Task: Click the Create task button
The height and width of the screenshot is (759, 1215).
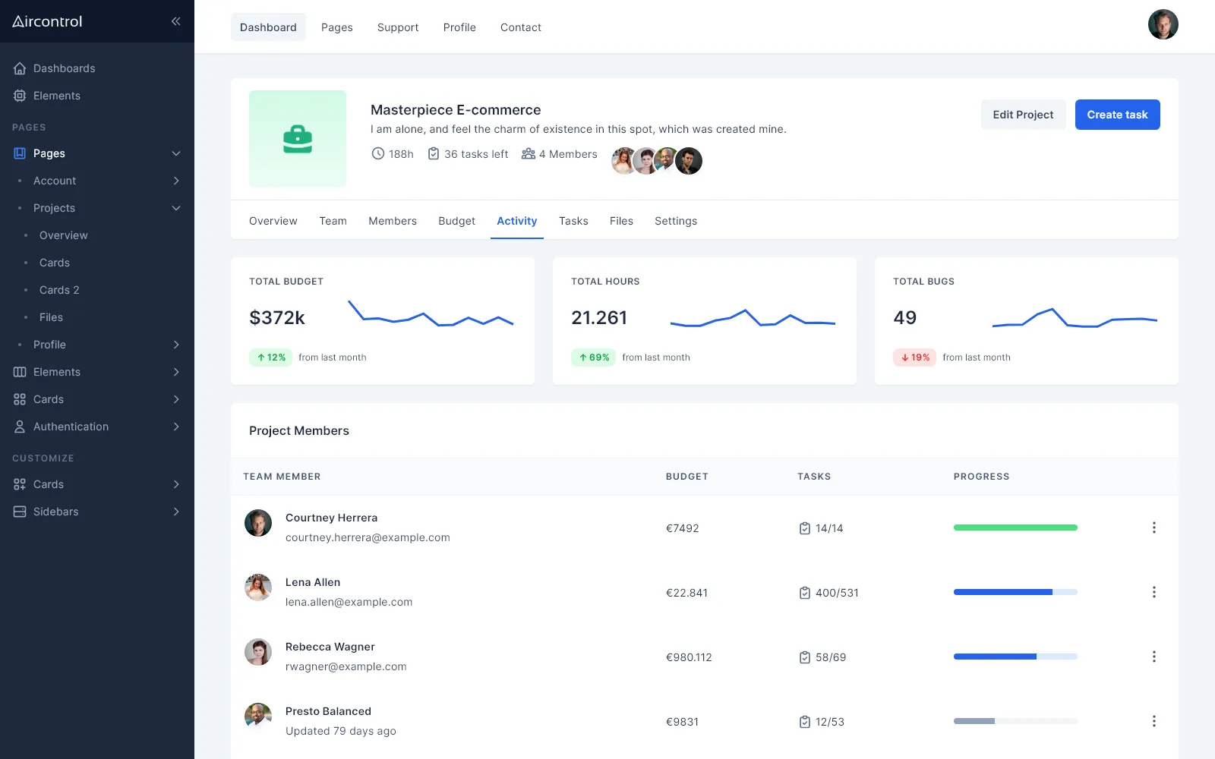Action: (1117, 115)
